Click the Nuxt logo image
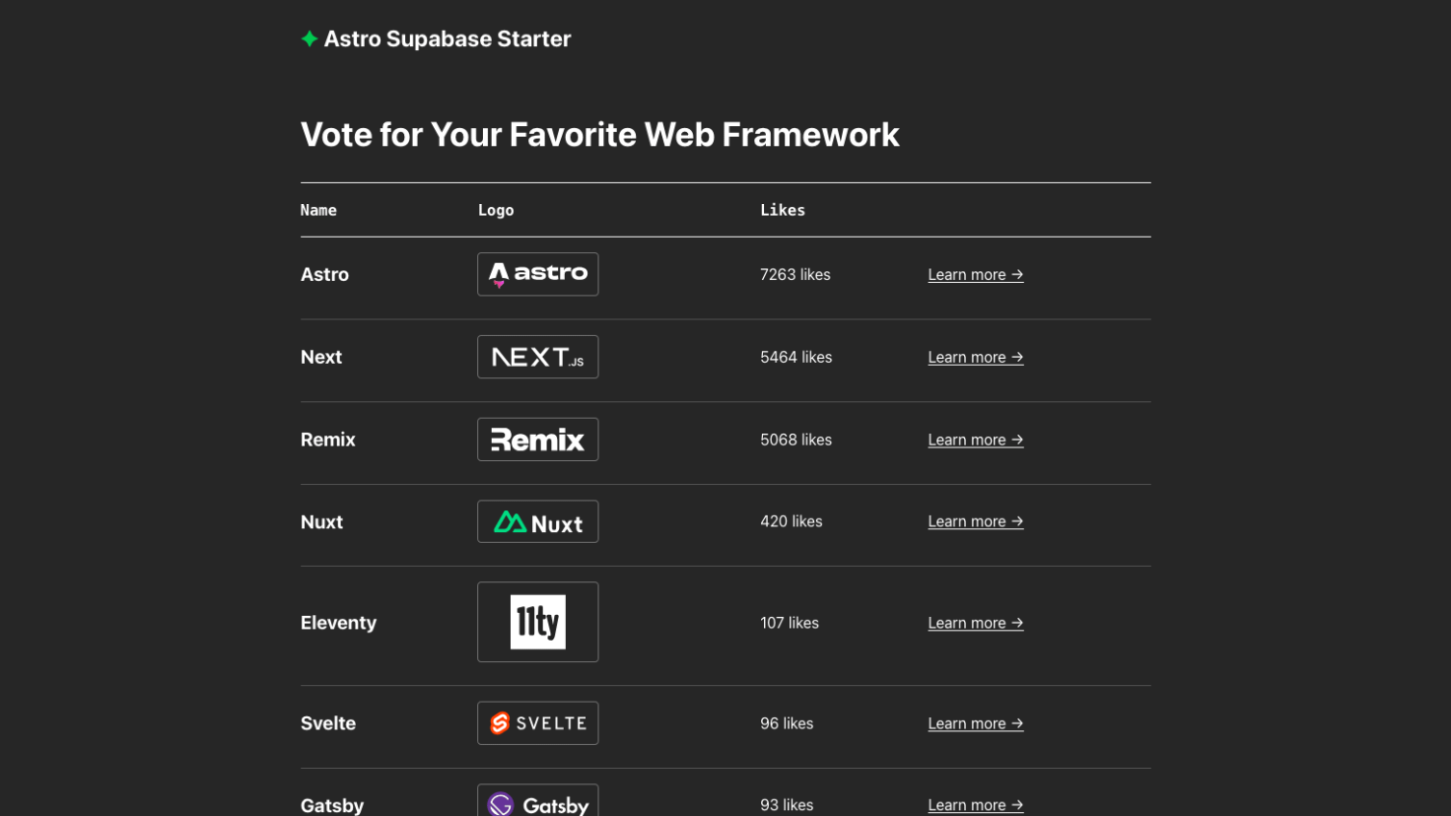The width and height of the screenshot is (1451, 816). coord(537,522)
